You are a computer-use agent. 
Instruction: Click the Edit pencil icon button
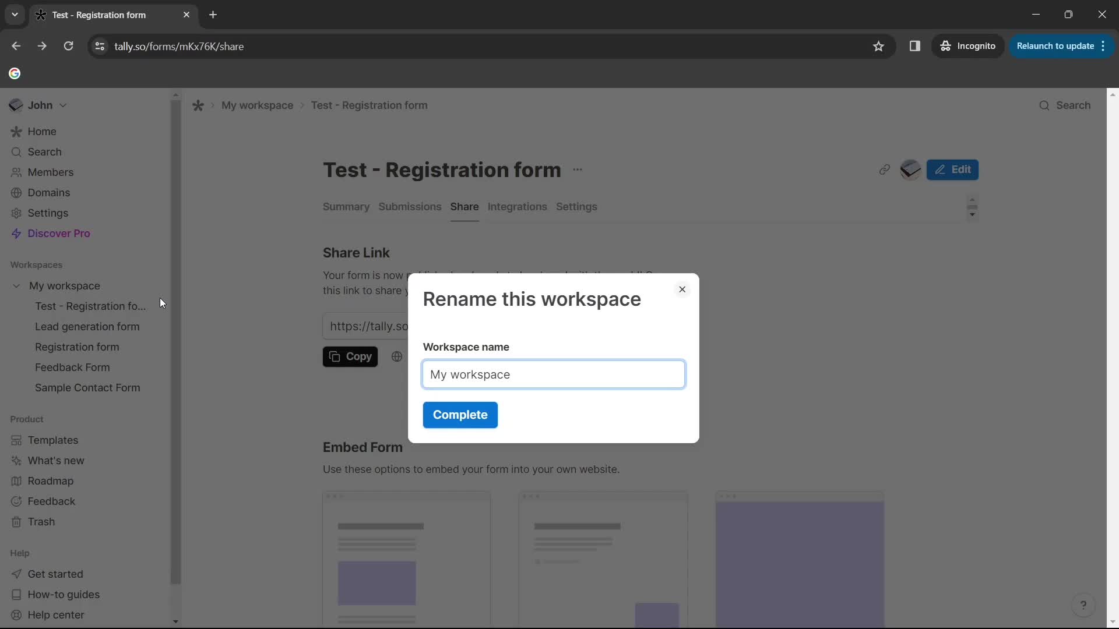(x=953, y=169)
